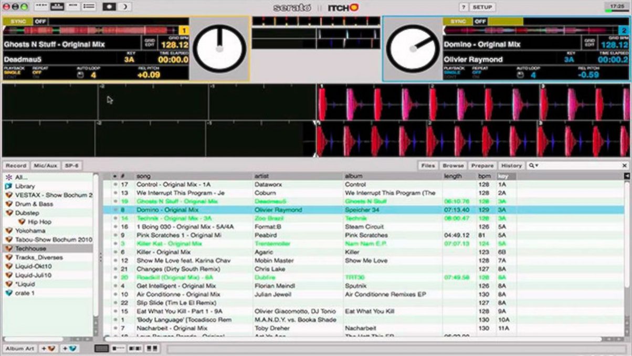Screen dimensions: 632x356
Task: Click the All... crate icon
Action: (8, 177)
